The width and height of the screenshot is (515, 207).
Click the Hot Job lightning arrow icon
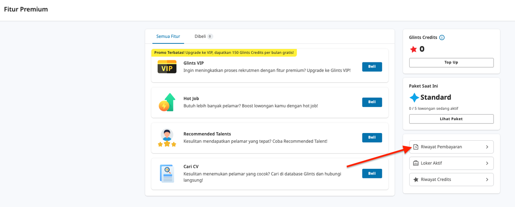(167, 102)
